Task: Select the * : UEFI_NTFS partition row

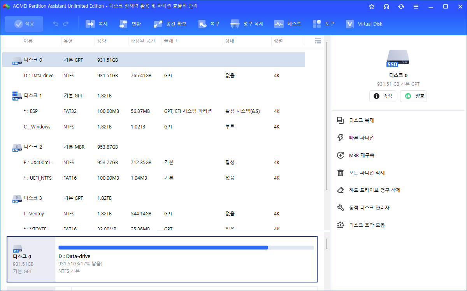Action: pos(154,178)
